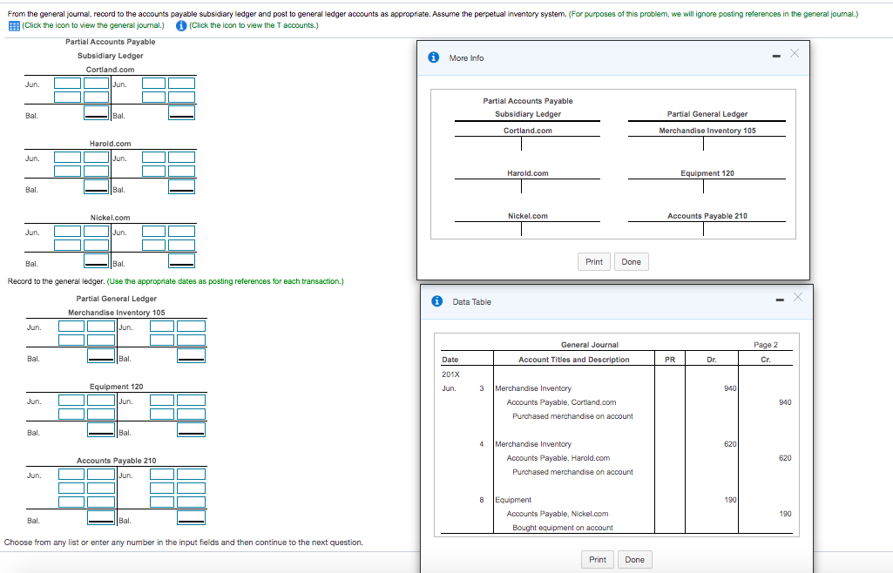Select Merchandise Inventory 105 debit balance field

[x=101, y=355]
